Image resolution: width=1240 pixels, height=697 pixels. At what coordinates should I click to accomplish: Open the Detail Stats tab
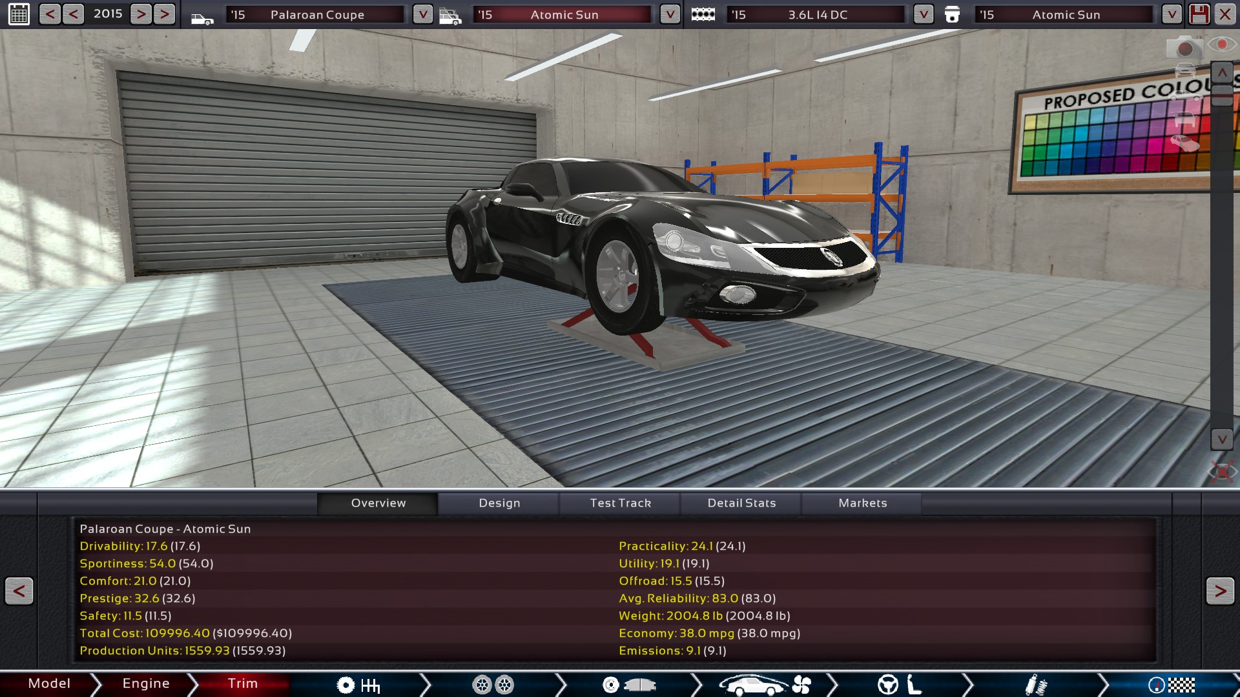click(x=741, y=503)
